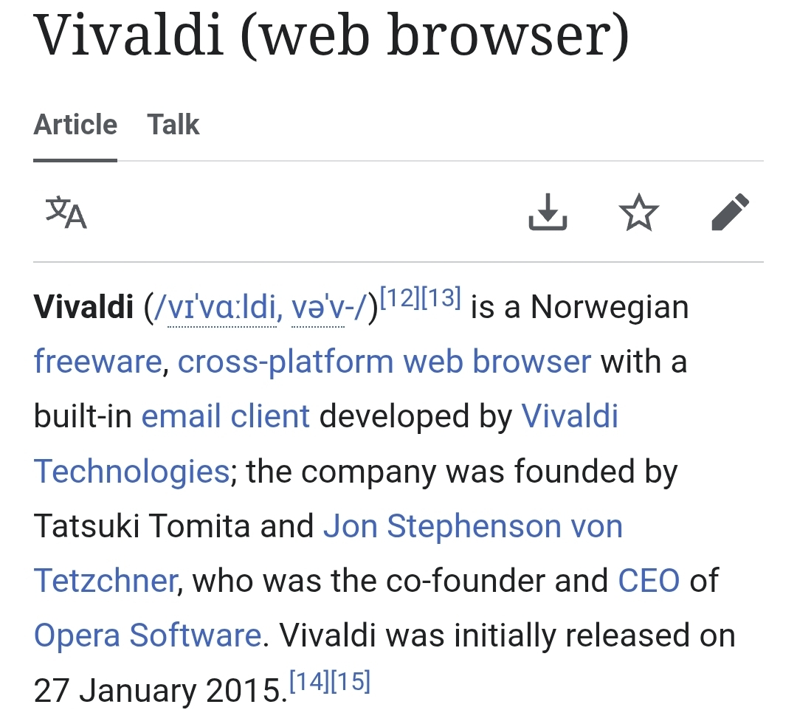The height and width of the screenshot is (724, 797).
Task: Click the email client link
Action: coord(226,416)
